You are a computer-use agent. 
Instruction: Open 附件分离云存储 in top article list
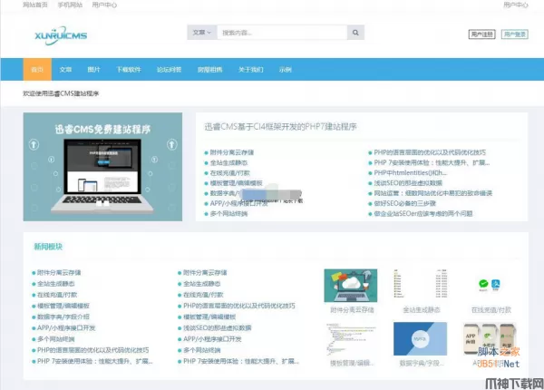232,152
